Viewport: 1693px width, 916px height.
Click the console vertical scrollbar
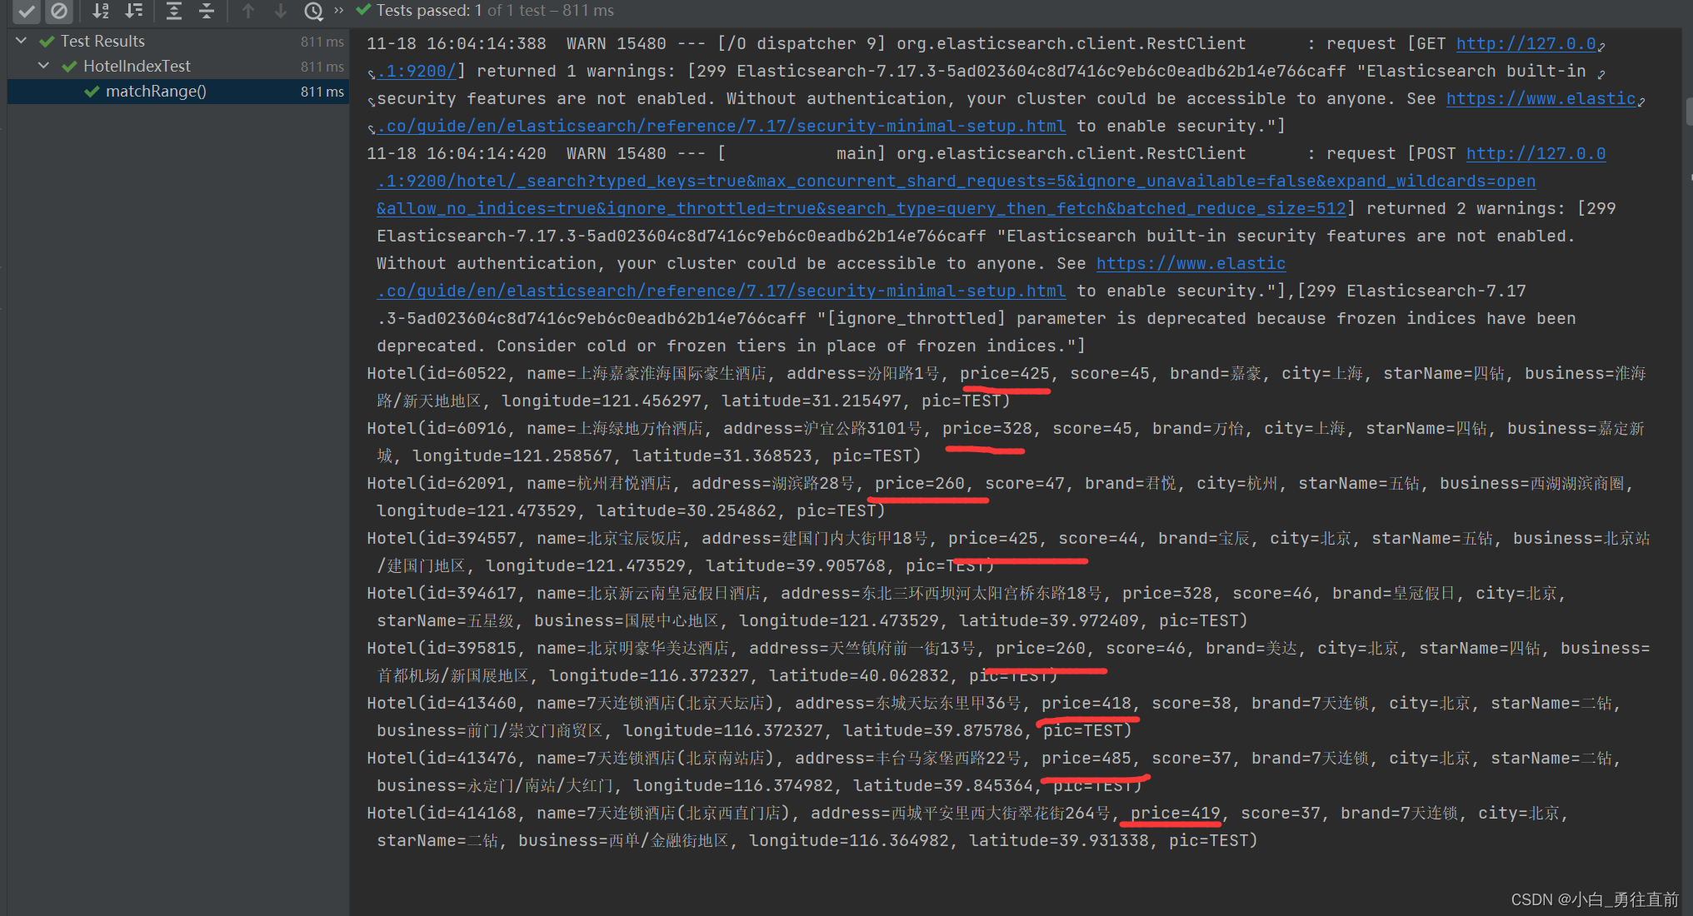pos(1688,112)
